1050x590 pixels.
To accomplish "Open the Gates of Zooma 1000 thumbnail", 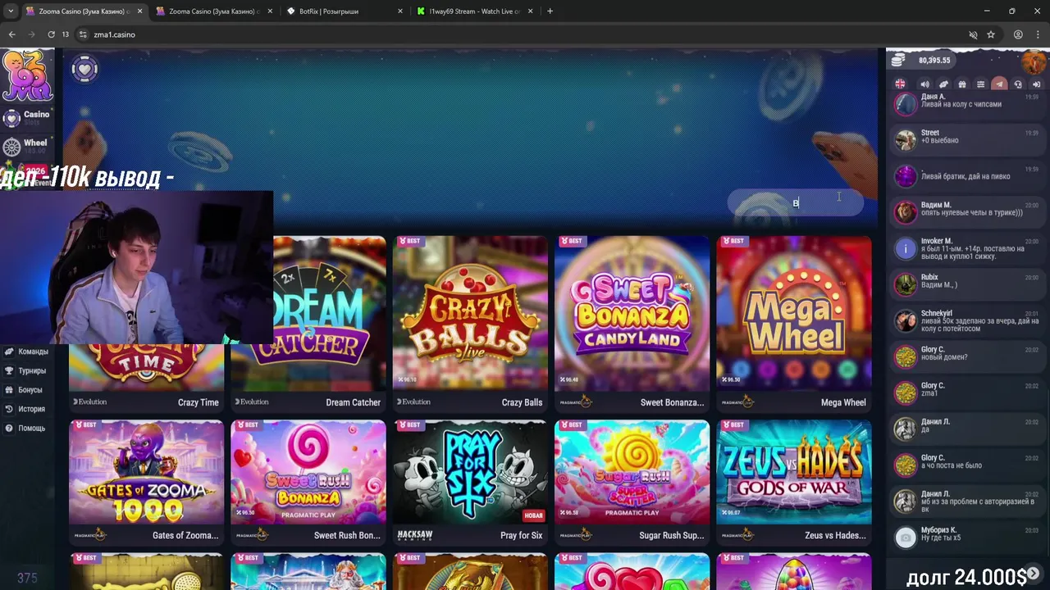I will [146, 472].
